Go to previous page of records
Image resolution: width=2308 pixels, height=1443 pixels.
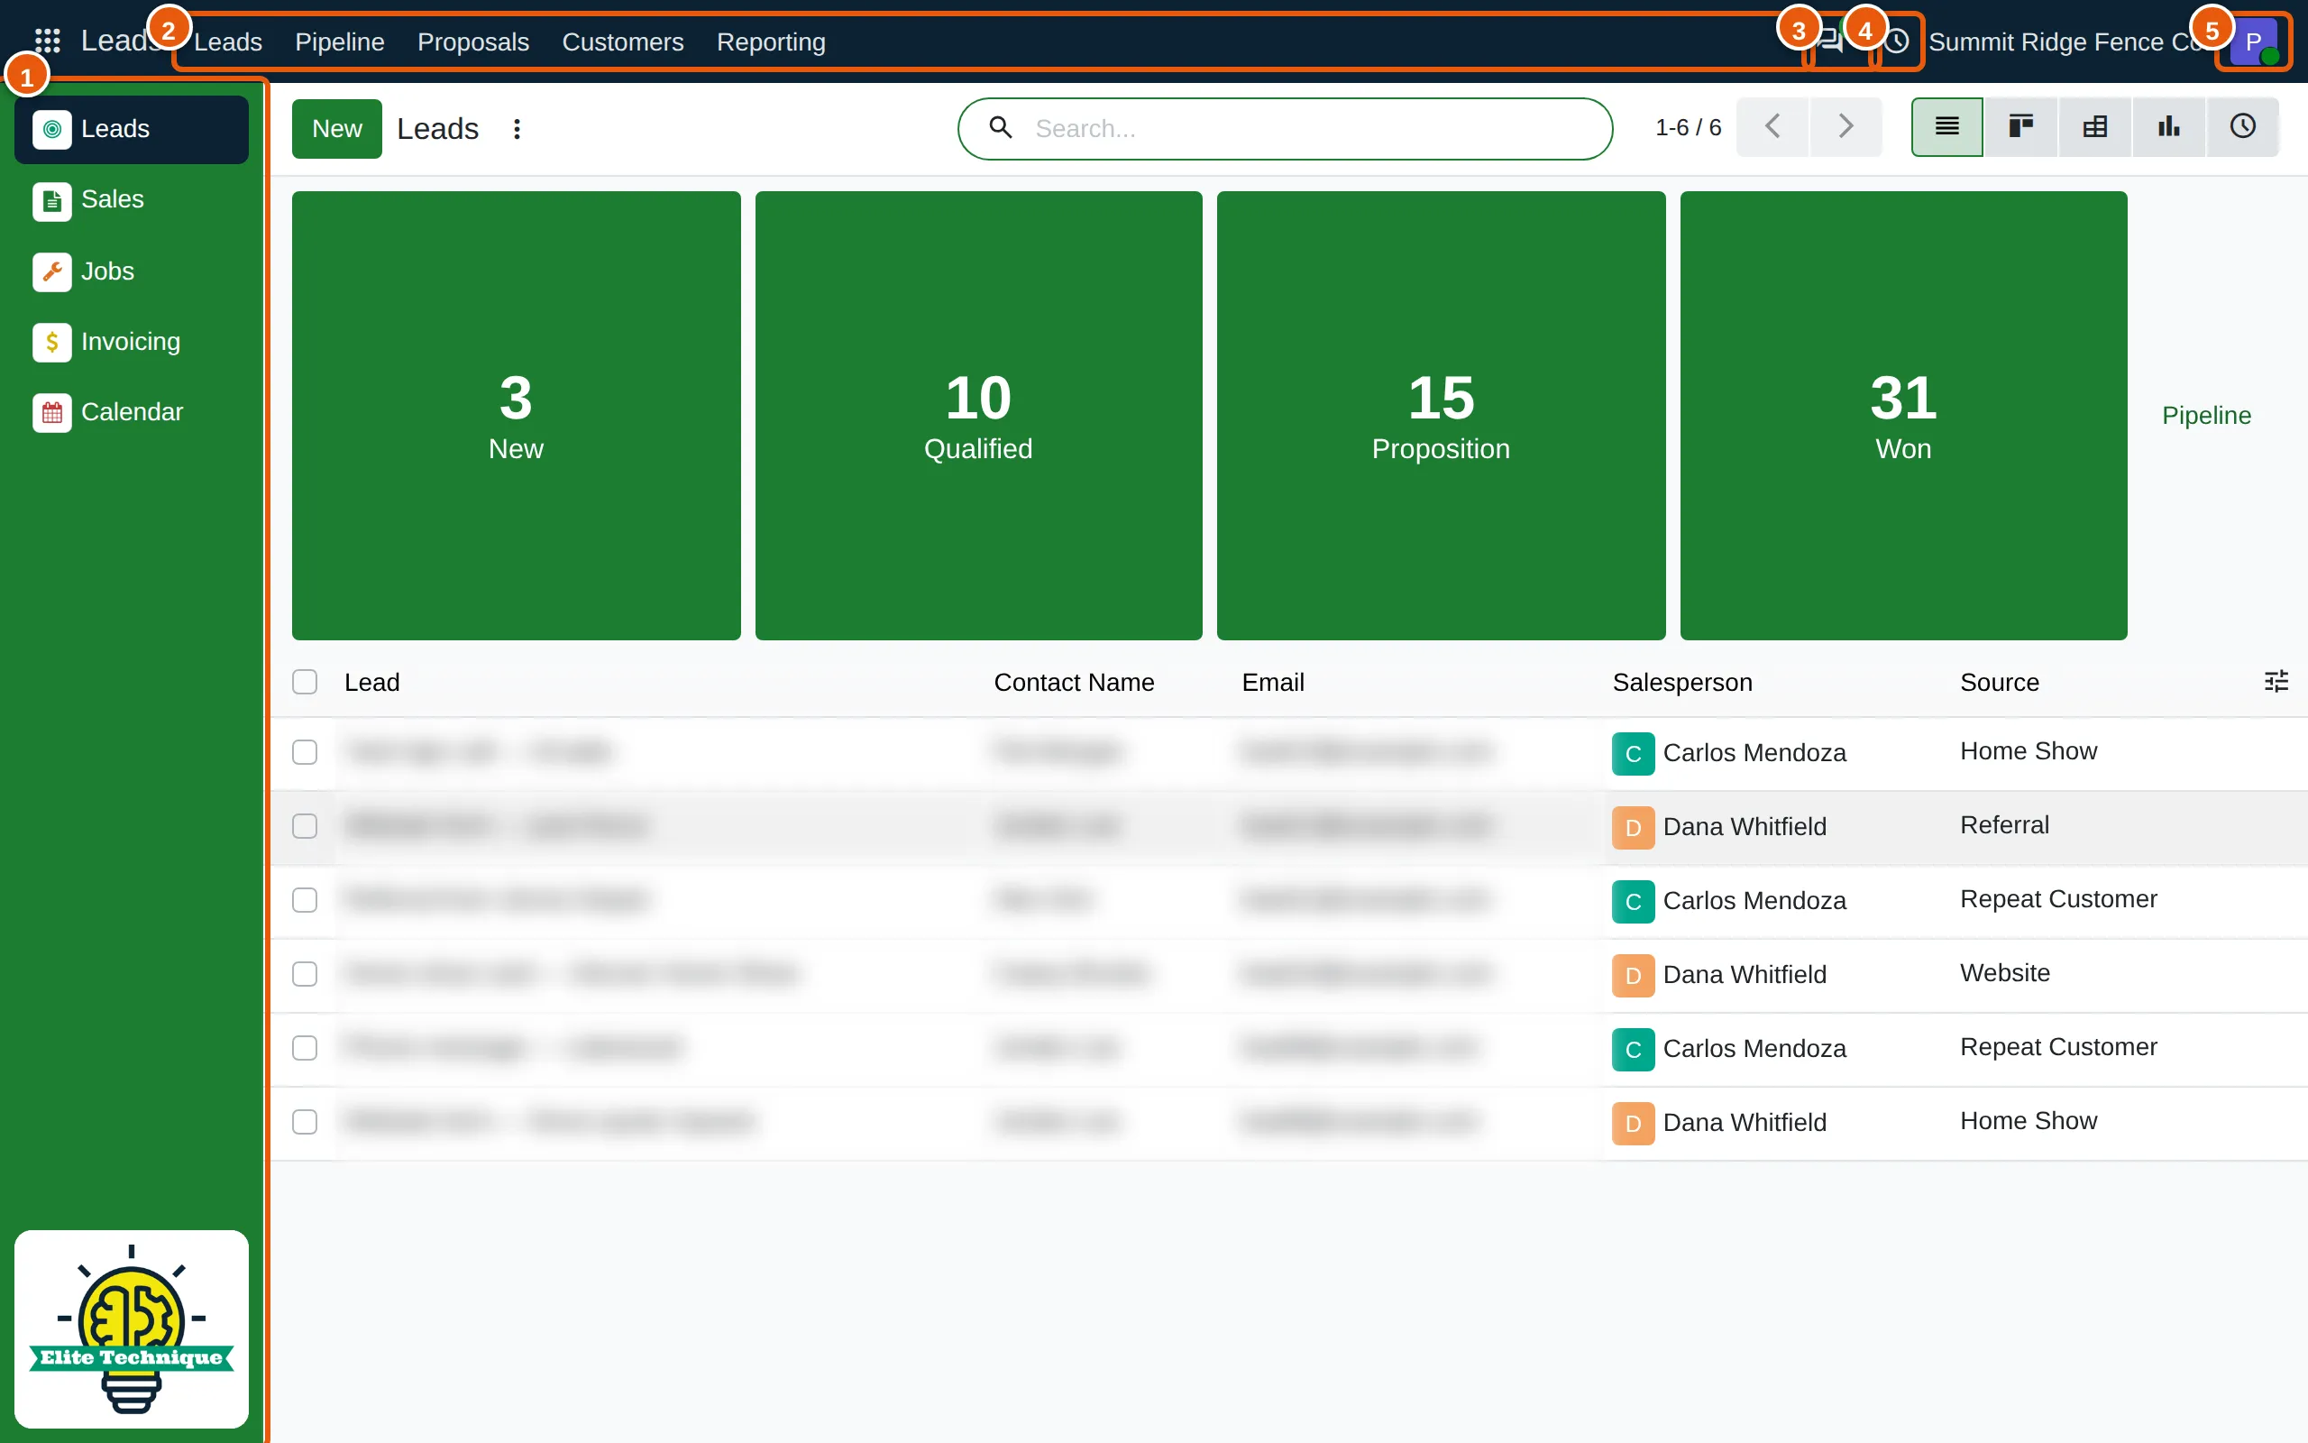coord(1772,127)
